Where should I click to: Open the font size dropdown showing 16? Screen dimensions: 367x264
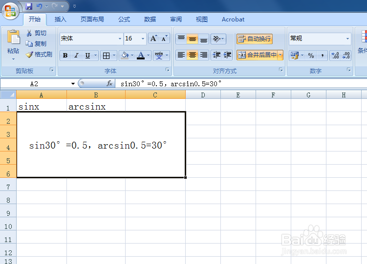coord(143,38)
